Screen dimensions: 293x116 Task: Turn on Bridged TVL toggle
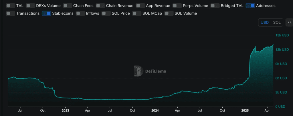point(215,6)
